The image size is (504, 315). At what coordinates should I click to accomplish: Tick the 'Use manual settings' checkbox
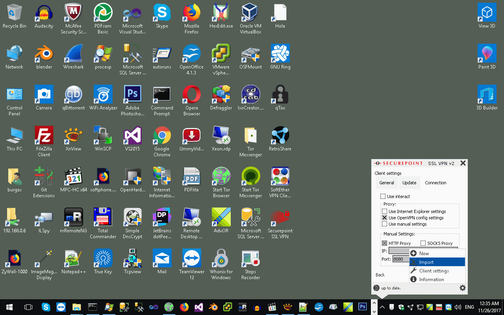click(x=385, y=224)
